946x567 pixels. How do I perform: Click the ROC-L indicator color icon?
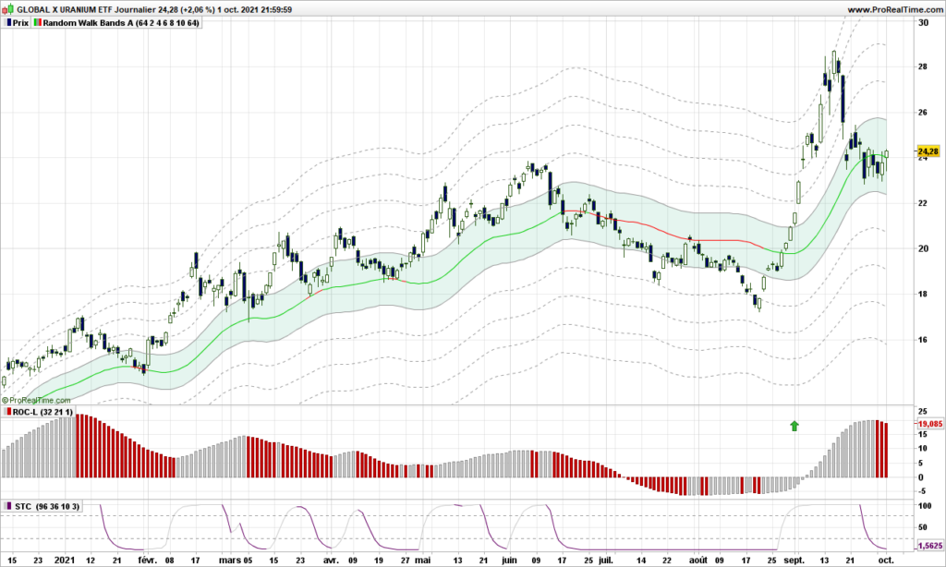pos(7,412)
